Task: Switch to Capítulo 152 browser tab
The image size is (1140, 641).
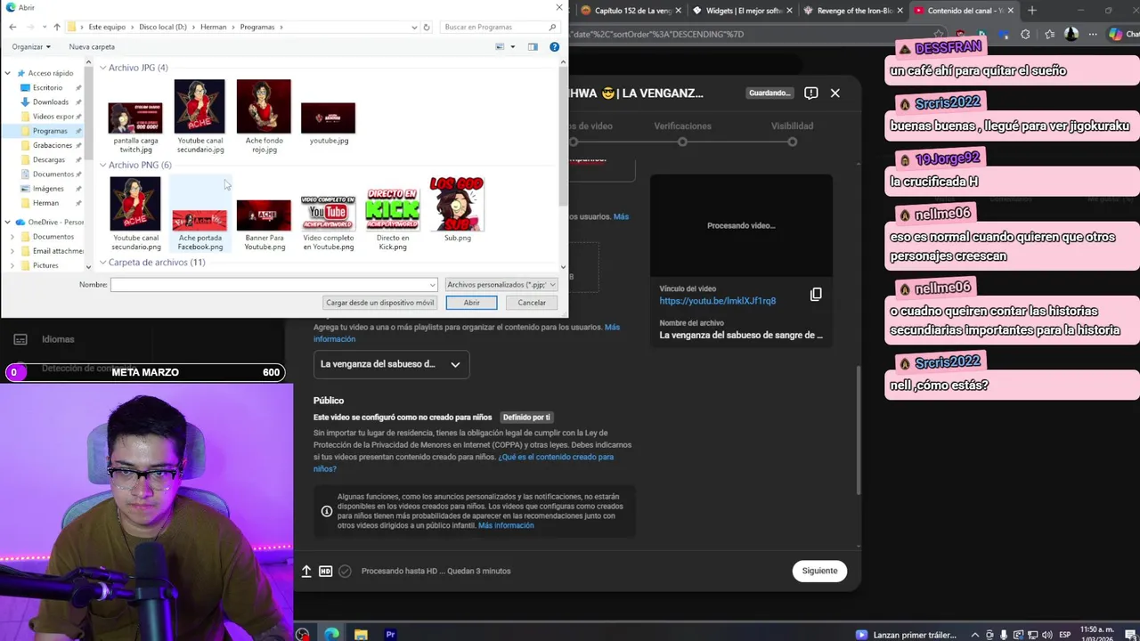Action: (632, 11)
